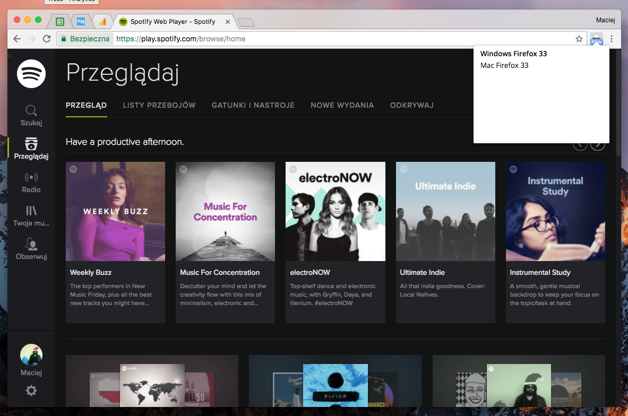
Task: Click the address bar URL
Action: (181, 39)
